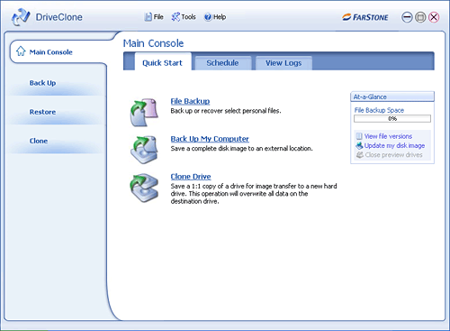Click the File Backup link
Image resolution: width=450 pixels, height=331 pixels.
[190, 101]
